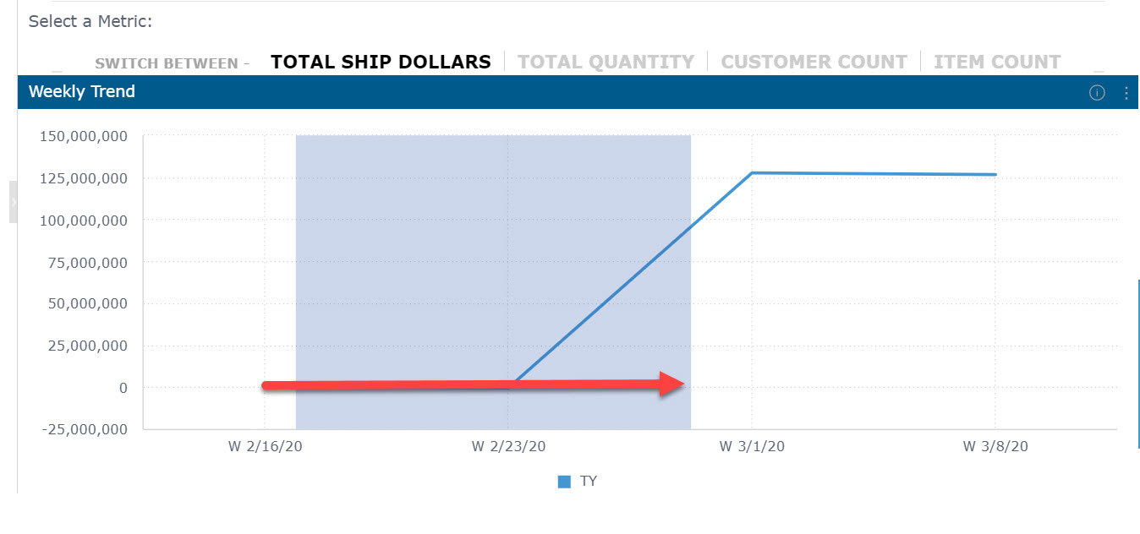Viewport: 1140px width, 534px height.
Task: Switch metric to Total Quantity
Action: click(x=606, y=63)
